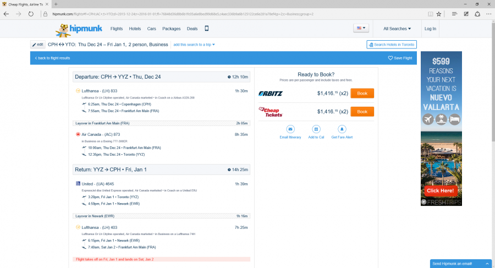Click the Ready to Book? heading
Screen dimensions: 495x268
coord(316,75)
